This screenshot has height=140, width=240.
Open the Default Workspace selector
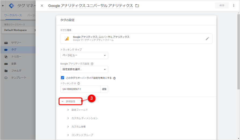[x=18, y=30]
